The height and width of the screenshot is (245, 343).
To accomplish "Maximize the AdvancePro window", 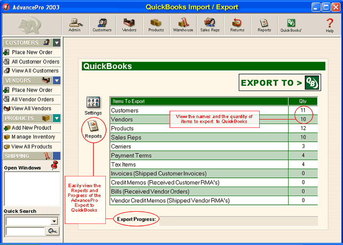I will [x=325, y=7].
